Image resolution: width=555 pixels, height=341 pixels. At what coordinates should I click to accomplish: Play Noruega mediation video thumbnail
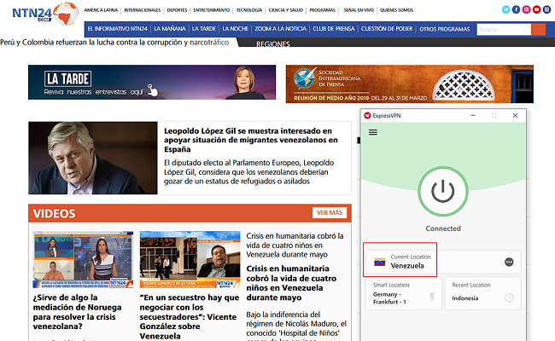[83, 260]
